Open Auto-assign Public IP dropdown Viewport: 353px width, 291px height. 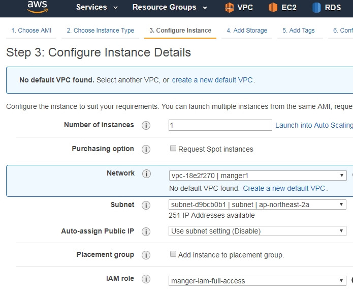(x=258, y=231)
